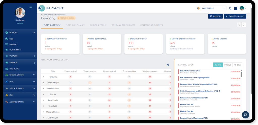The width and height of the screenshot is (258, 125).
Task: Click the REFRESH button
Action: [x=215, y=16]
